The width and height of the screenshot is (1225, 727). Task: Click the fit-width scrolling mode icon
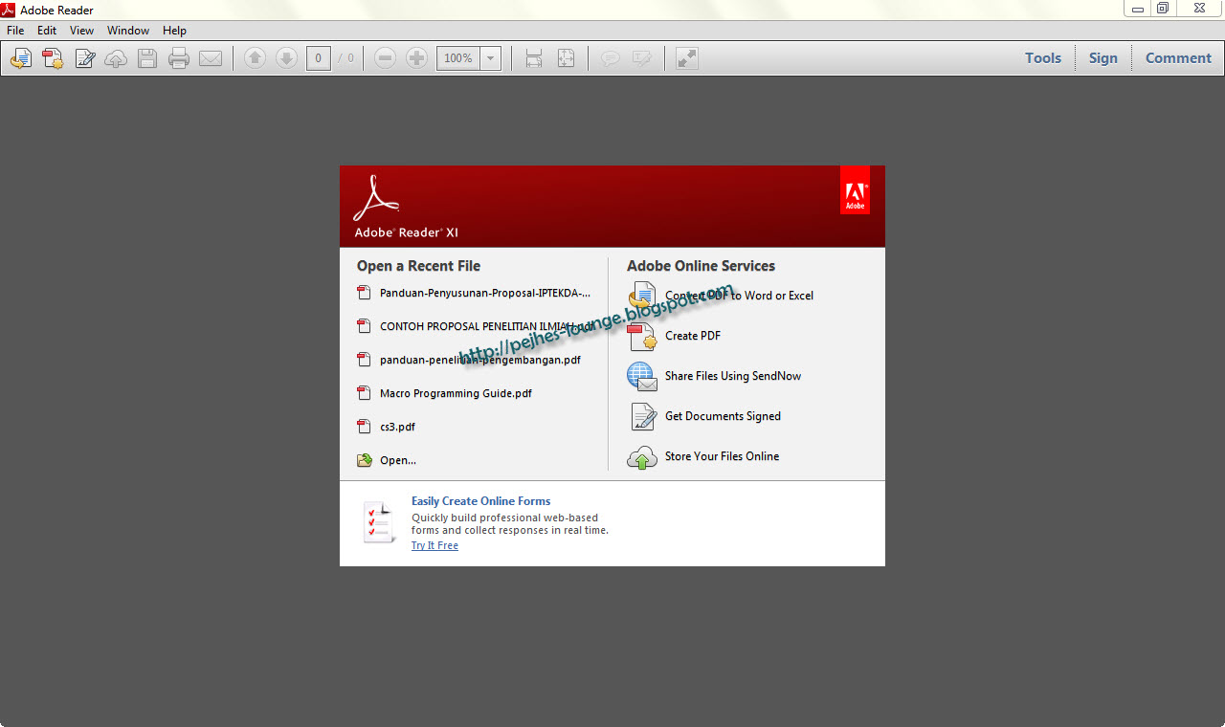[534, 58]
